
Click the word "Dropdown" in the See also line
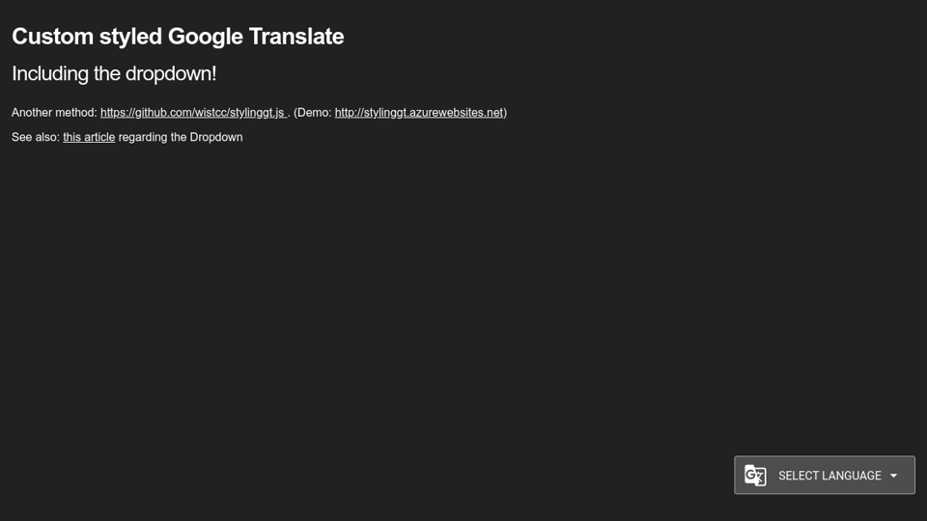coord(216,137)
